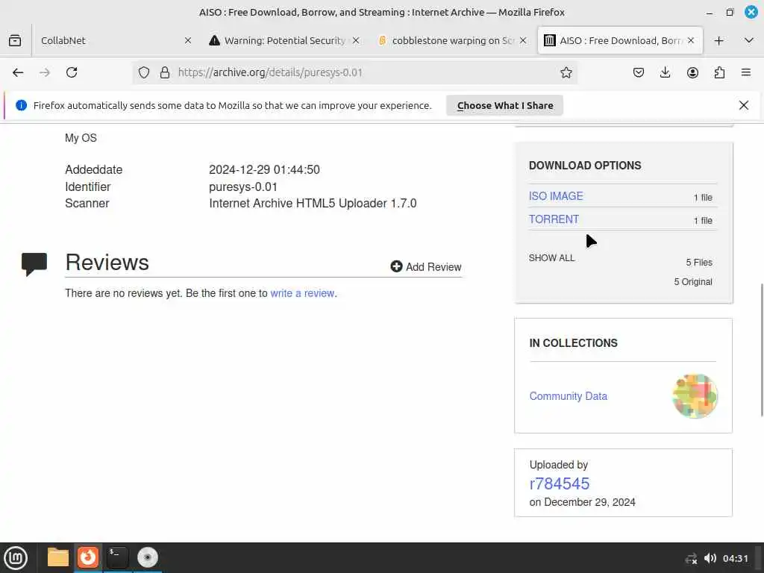Screen dimensions: 764x573
Task: Click SHOW ALL download files
Action: pyautogui.click(x=551, y=257)
